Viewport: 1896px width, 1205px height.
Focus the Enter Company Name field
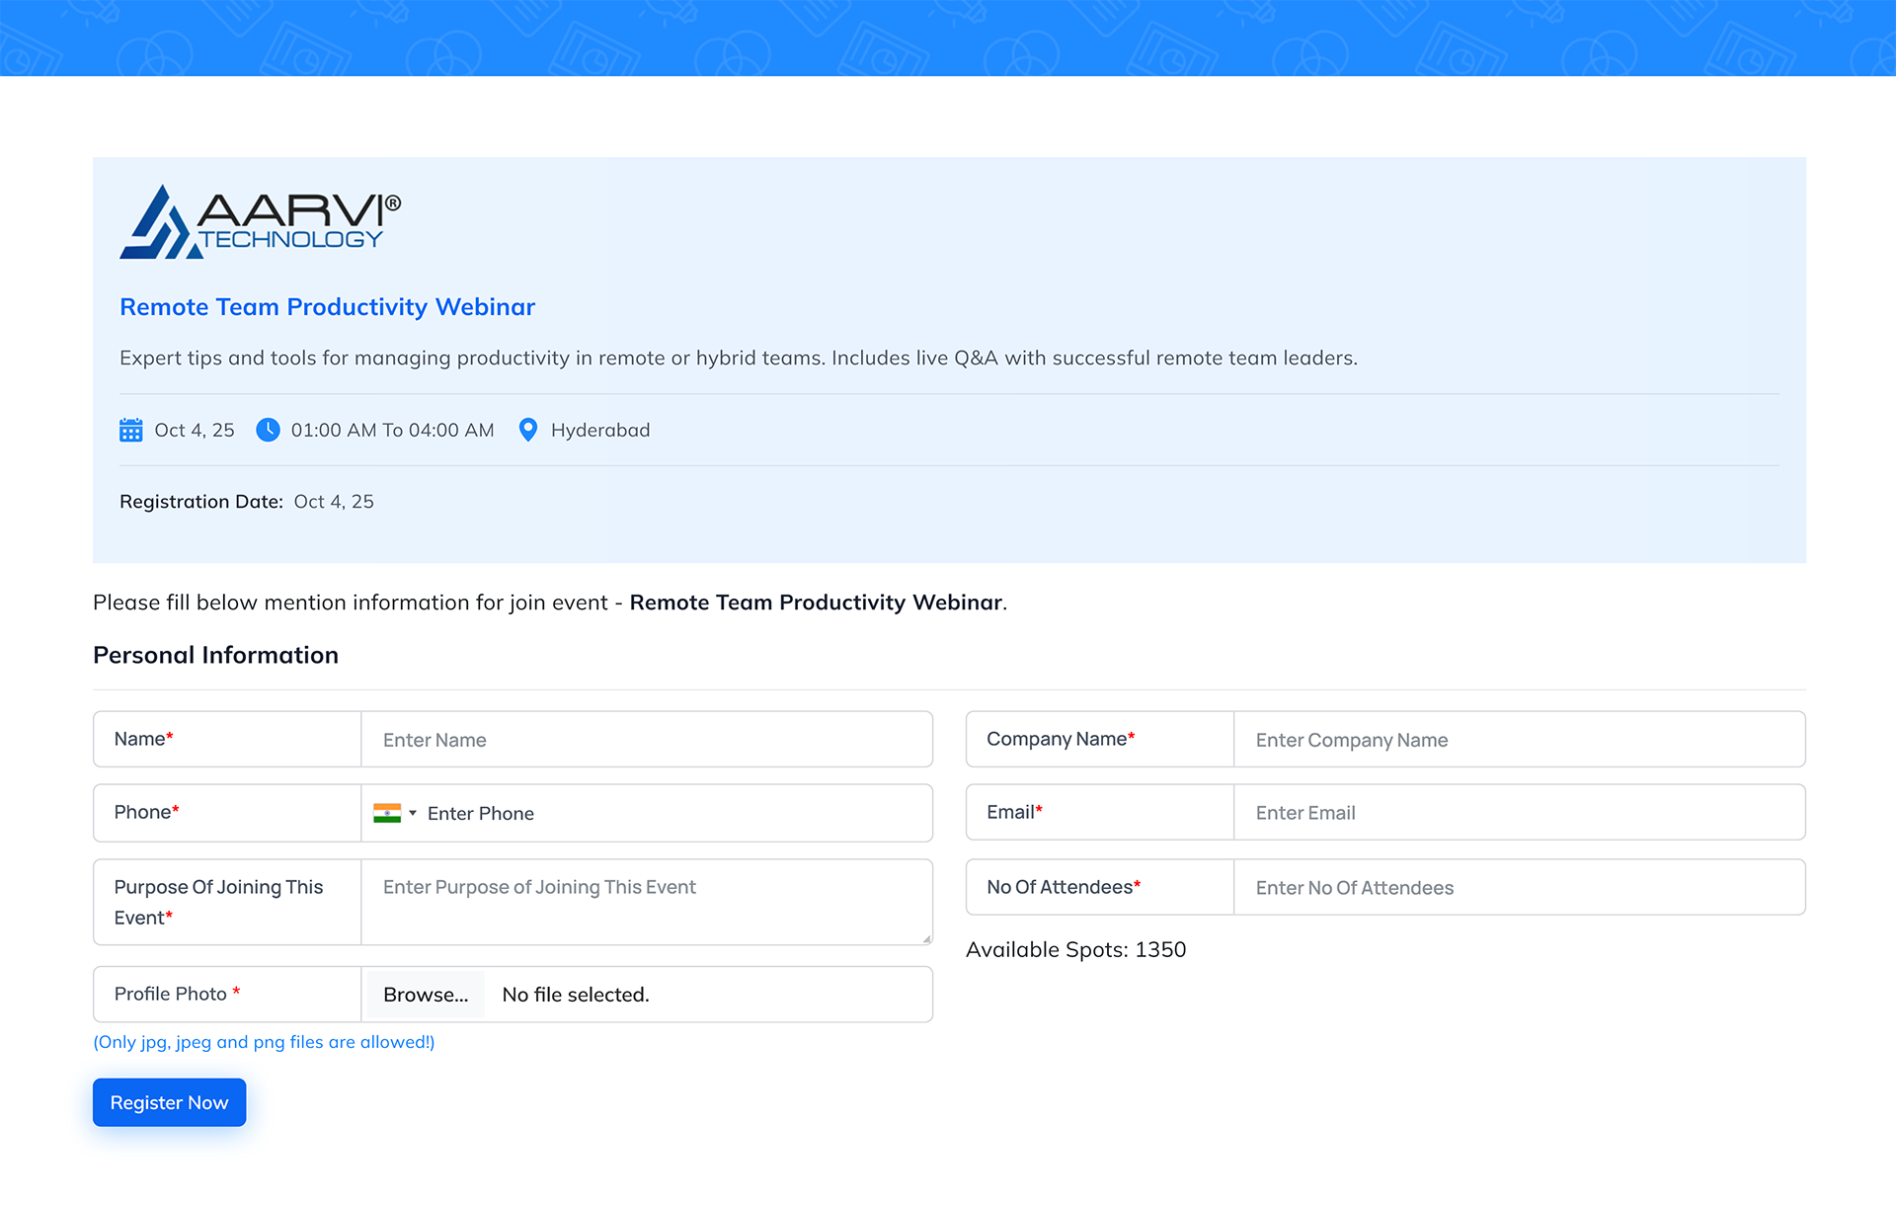pos(1519,740)
